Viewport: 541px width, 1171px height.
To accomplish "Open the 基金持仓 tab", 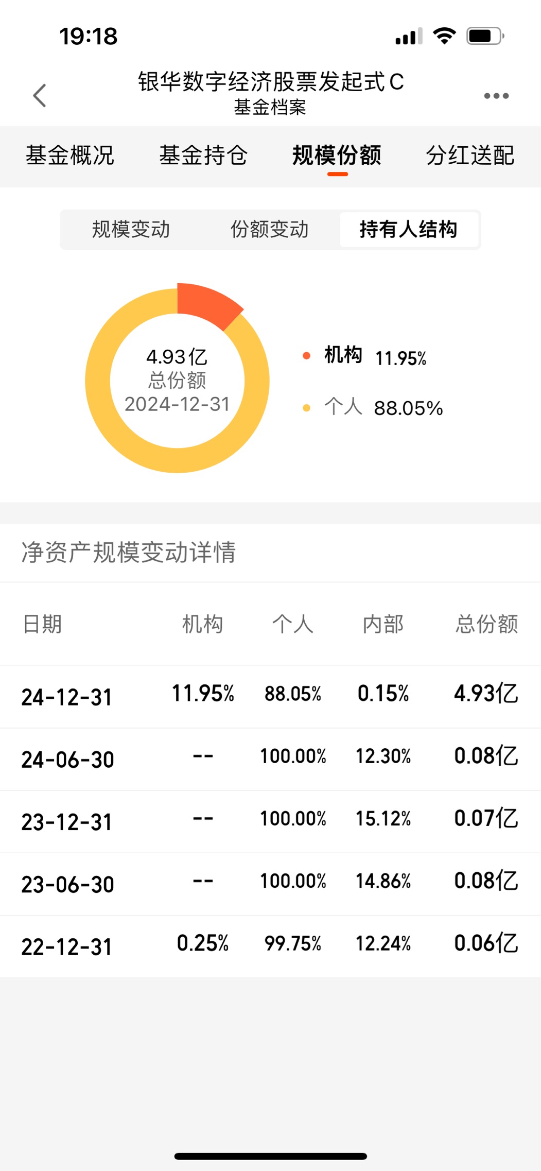I will (203, 155).
